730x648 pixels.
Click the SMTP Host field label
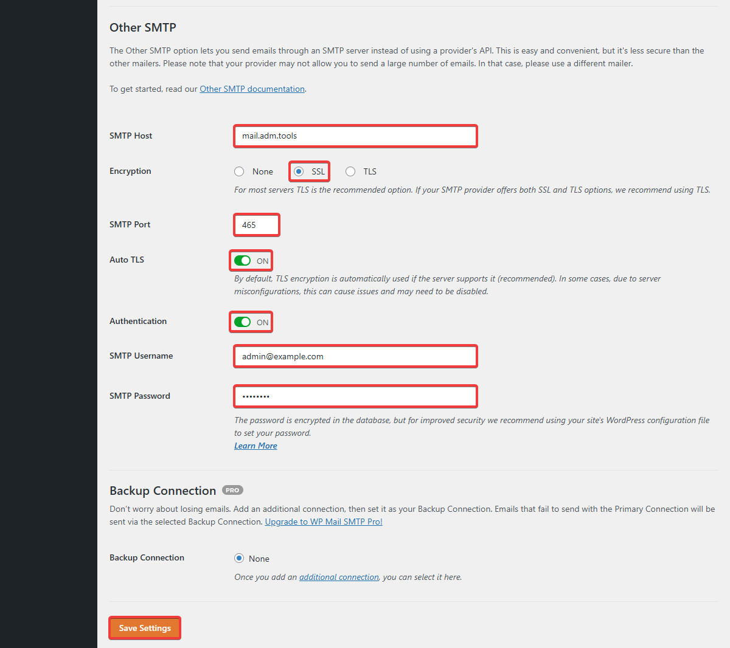pyautogui.click(x=131, y=136)
